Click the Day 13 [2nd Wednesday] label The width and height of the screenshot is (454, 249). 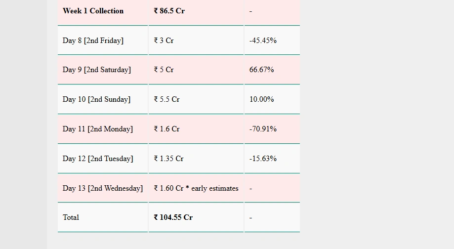(103, 189)
